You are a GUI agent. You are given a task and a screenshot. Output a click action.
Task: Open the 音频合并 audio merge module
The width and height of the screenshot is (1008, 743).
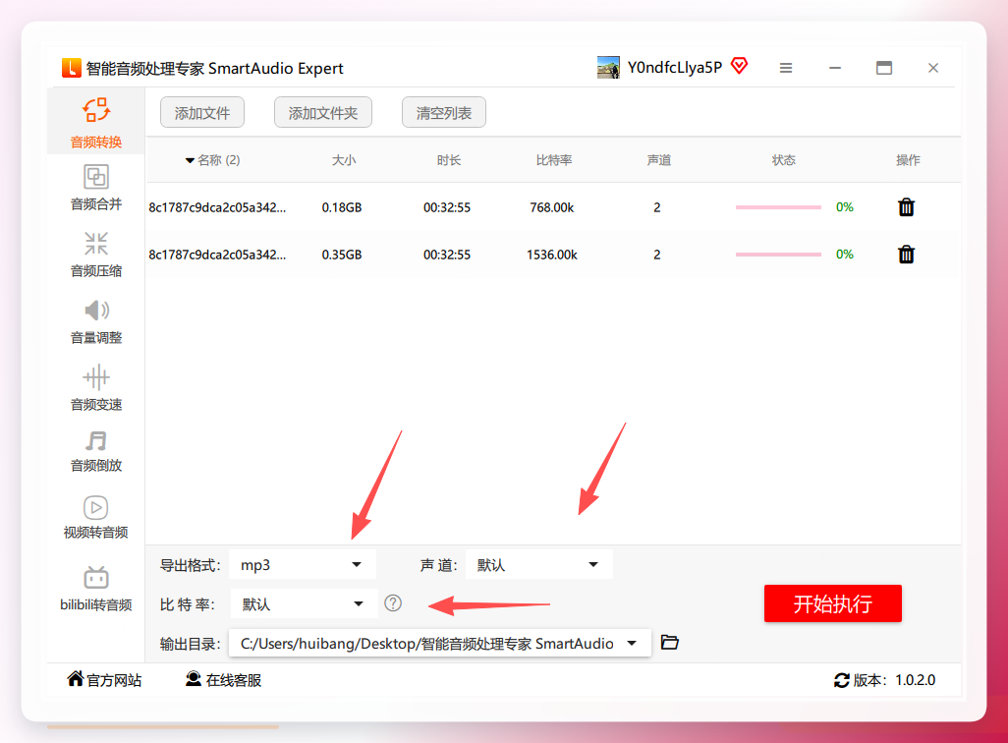point(95,188)
